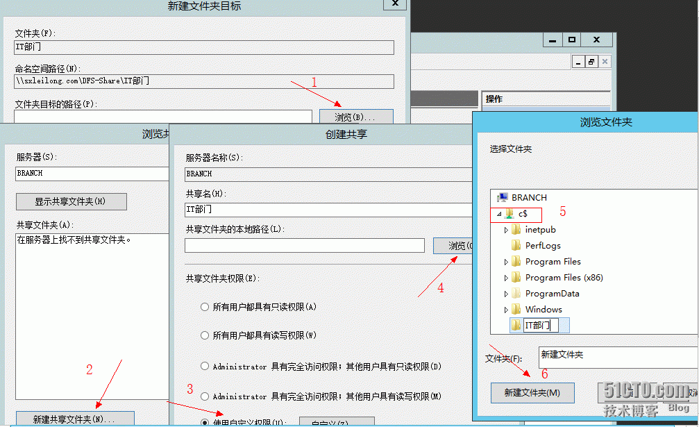Close the 新建文件夹目标 dialog
Viewport: 699px width, 427px height.
pos(394,3)
